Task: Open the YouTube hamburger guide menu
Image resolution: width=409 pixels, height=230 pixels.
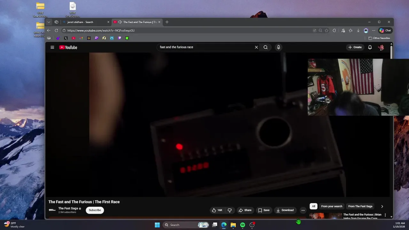Action: click(52, 47)
